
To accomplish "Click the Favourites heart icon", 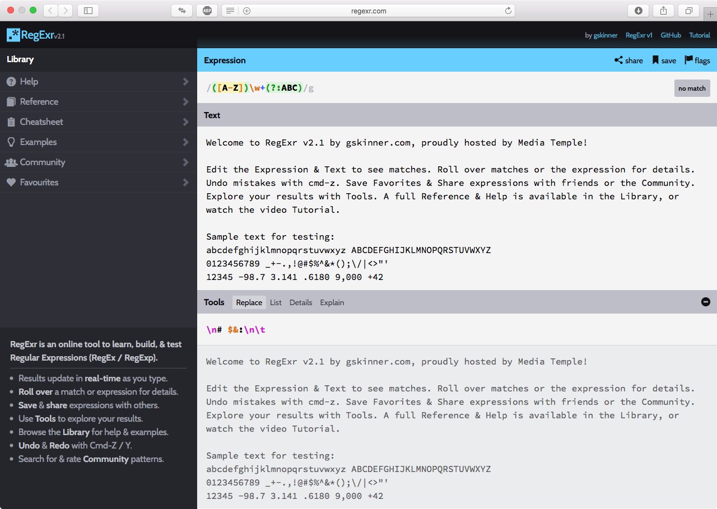I will click(x=11, y=183).
